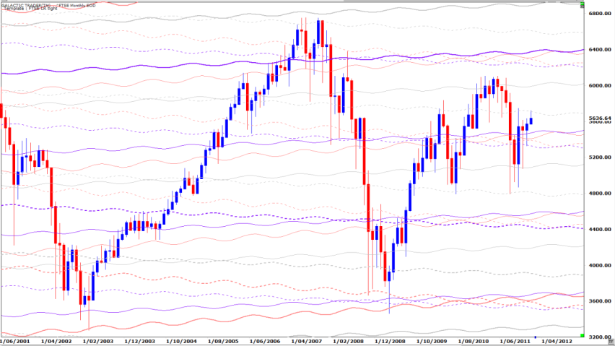Click the 3200.00 price axis label

click(600, 337)
